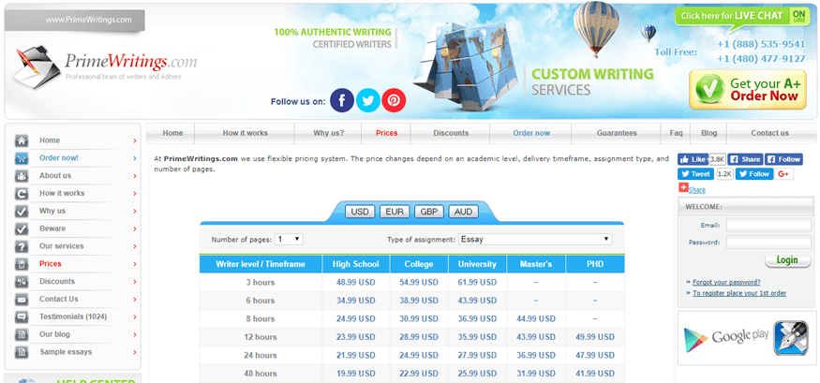This screenshot has height=383, width=820.
Task: Click 19.99 USD for High School 48 hours
Action: [x=355, y=374]
